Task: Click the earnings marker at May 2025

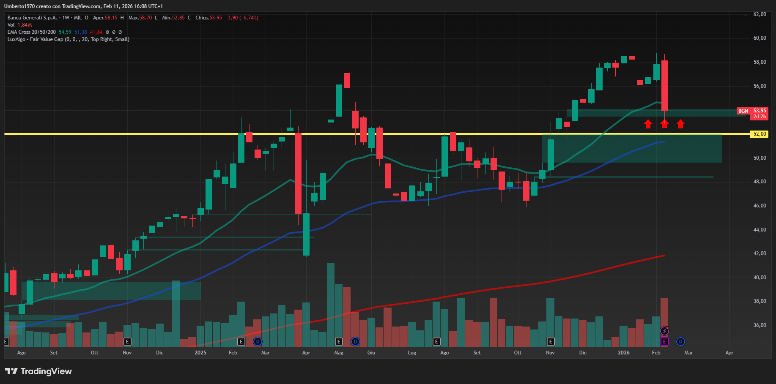Action: [339, 341]
